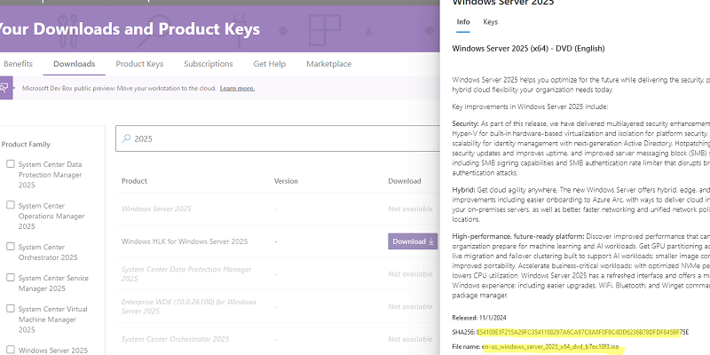Click the highlighted ISO file name
The height and width of the screenshot is (355, 710).
(x=550, y=347)
